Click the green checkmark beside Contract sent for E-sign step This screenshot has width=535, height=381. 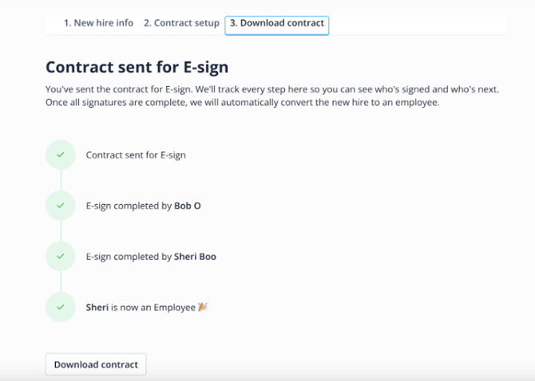(x=61, y=155)
